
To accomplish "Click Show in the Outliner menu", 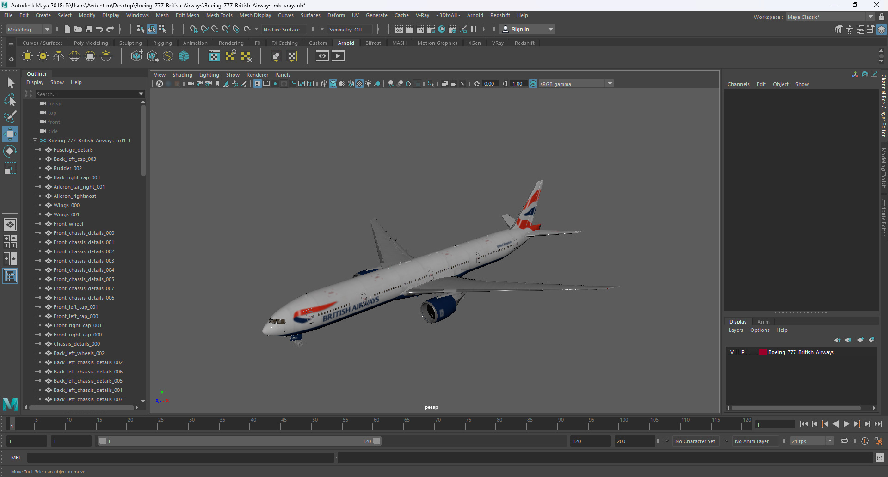I will 57,82.
